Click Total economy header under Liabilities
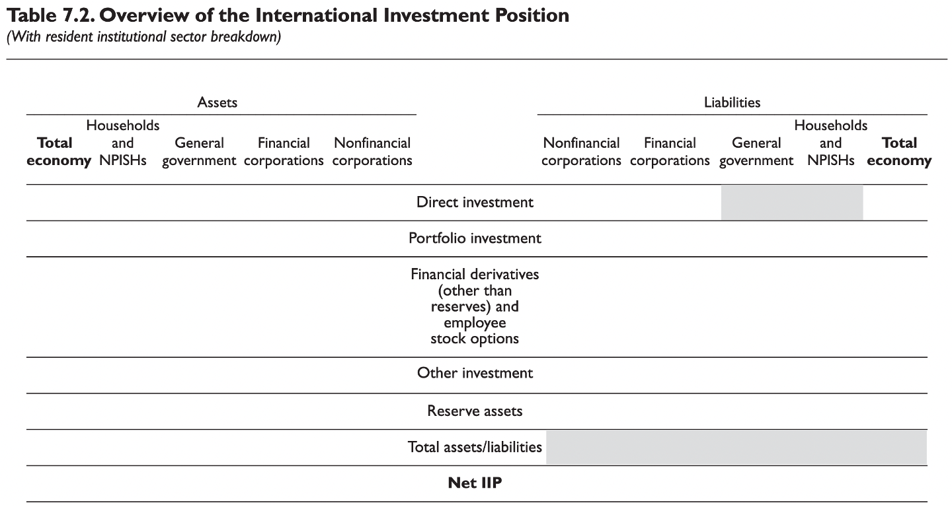Image resolution: width=952 pixels, height=507 pixels. point(899,152)
